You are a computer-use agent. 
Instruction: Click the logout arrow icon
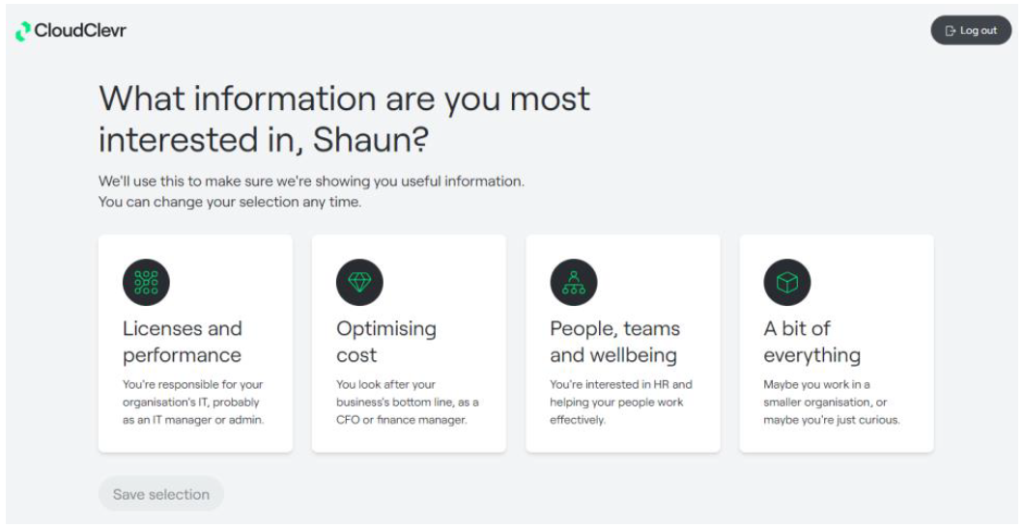951,31
